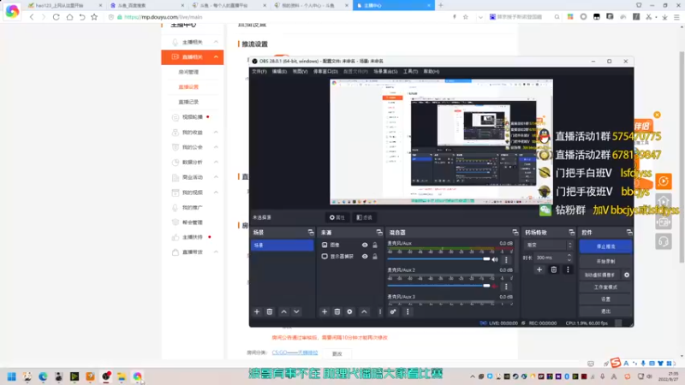685x385 pixels.
Task: Click the 退出 button in OBS Controls
Action: [605, 311]
